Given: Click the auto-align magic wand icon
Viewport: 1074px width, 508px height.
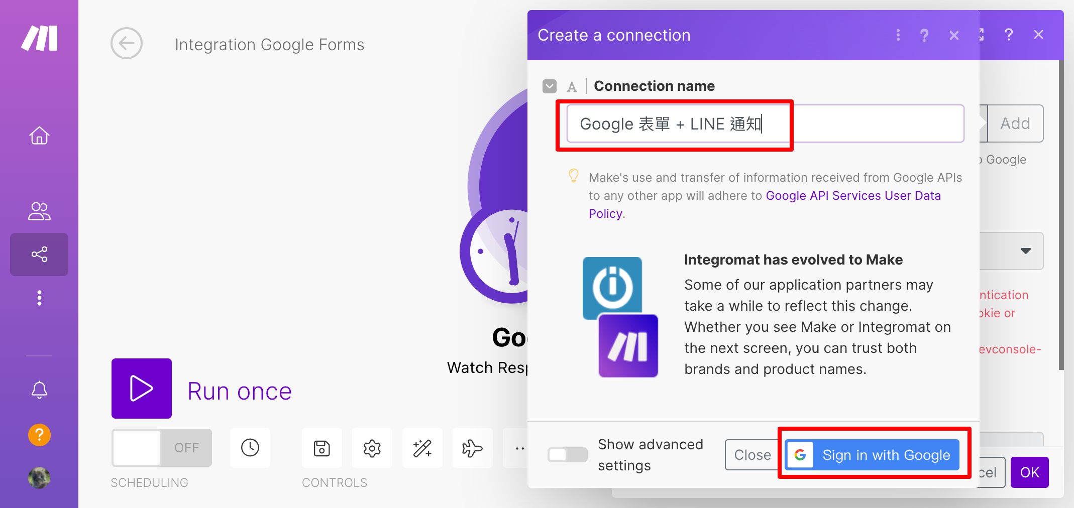Looking at the screenshot, I should (x=422, y=448).
